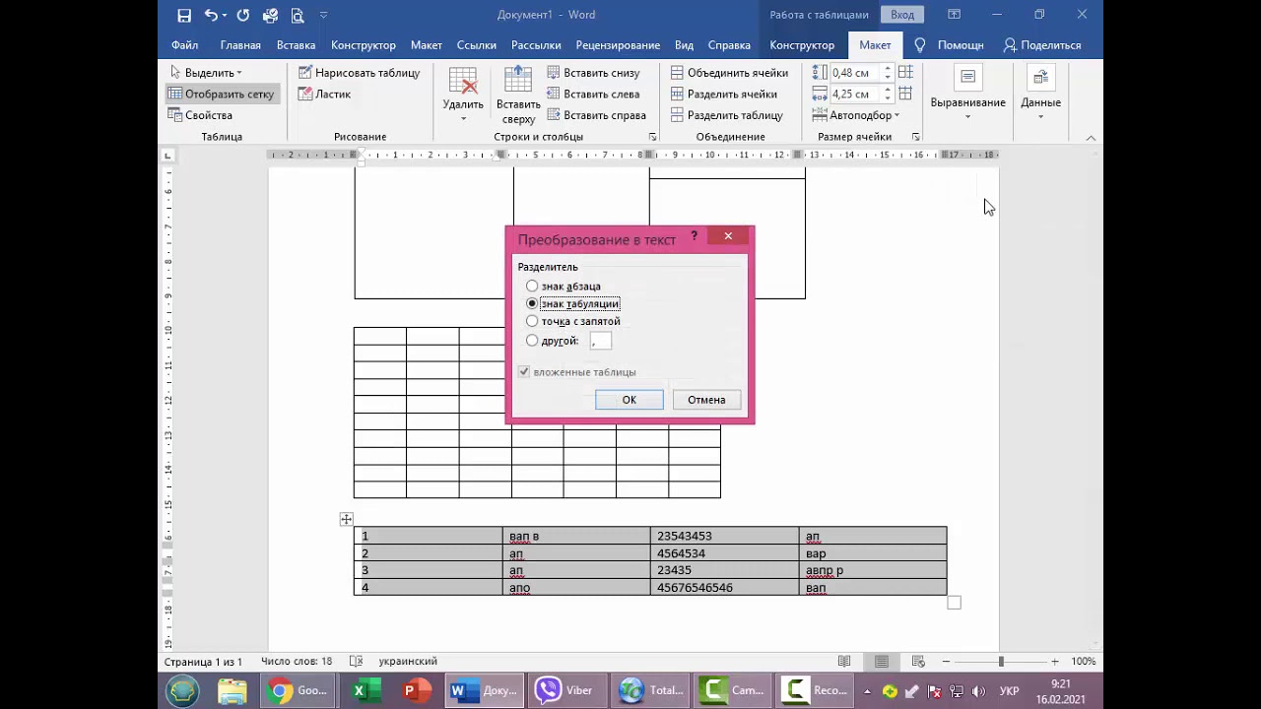Screen dimensions: 1261x709
Task: Insert row below (Вставить снизу)
Action: pos(594,73)
